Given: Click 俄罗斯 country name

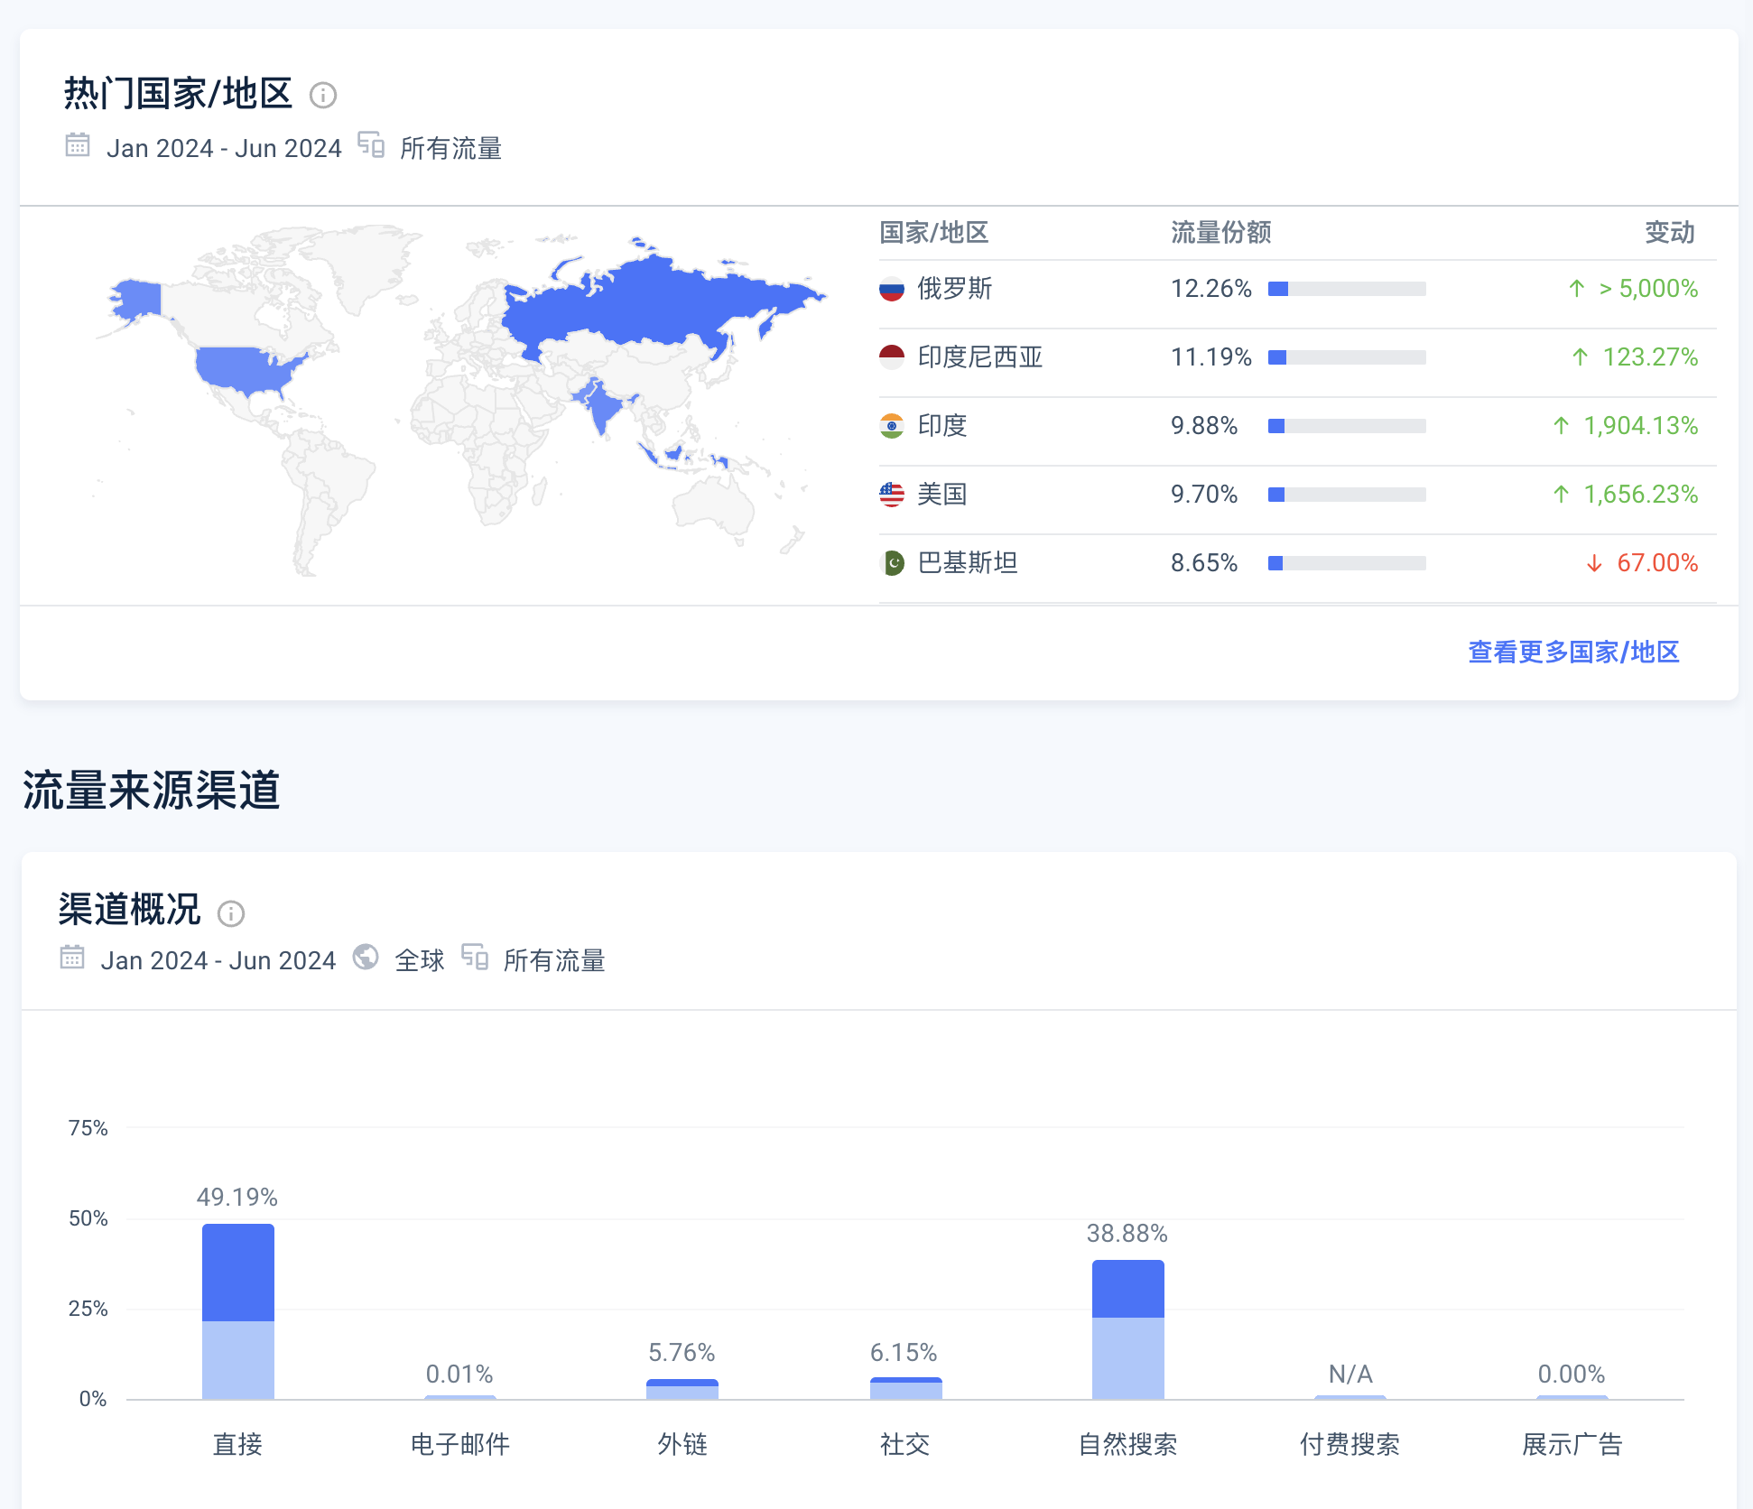Looking at the screenshot, I should pyautogui.click(x=955, y=289).
